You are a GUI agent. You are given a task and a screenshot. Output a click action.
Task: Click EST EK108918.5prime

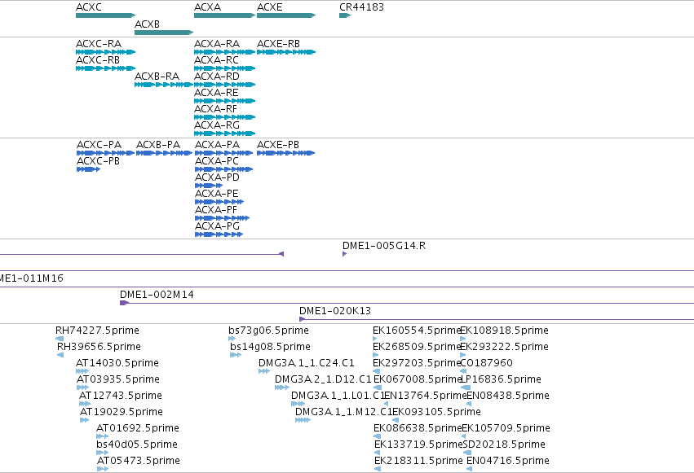463,339
